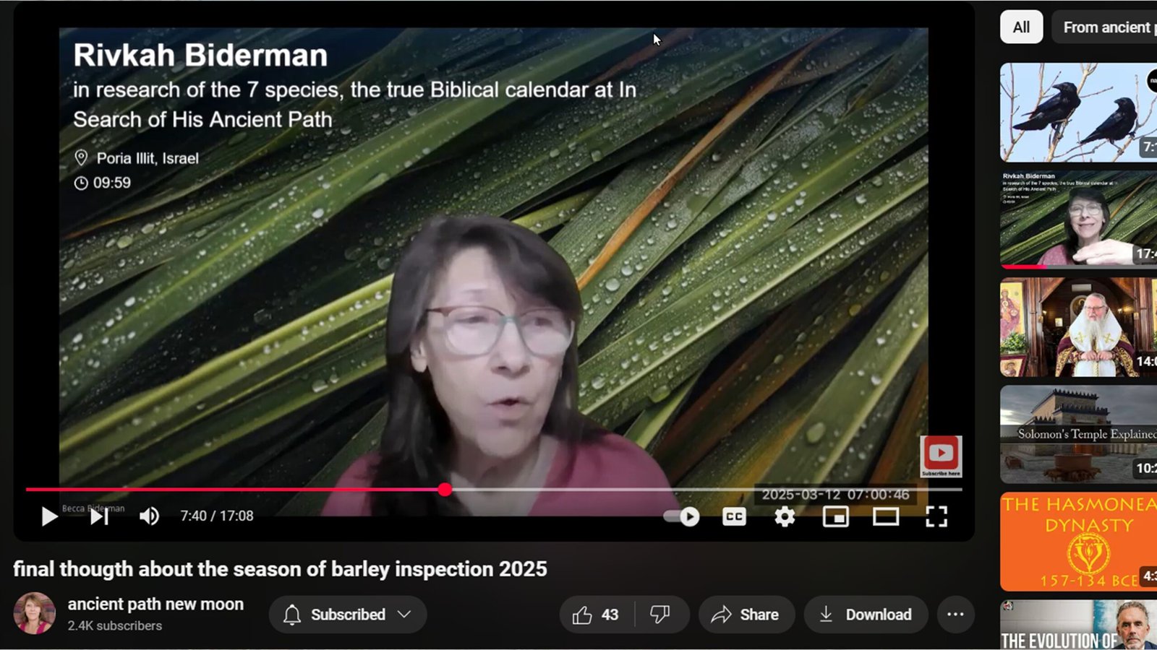Viewport: 1157px width, 650px height.
Task: Open ancient path new moon channel
Action: pos(155,604)
